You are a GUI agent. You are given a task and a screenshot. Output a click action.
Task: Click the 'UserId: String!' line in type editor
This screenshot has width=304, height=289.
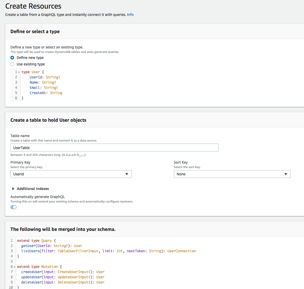pyautogui.click(x=45, y=77)
